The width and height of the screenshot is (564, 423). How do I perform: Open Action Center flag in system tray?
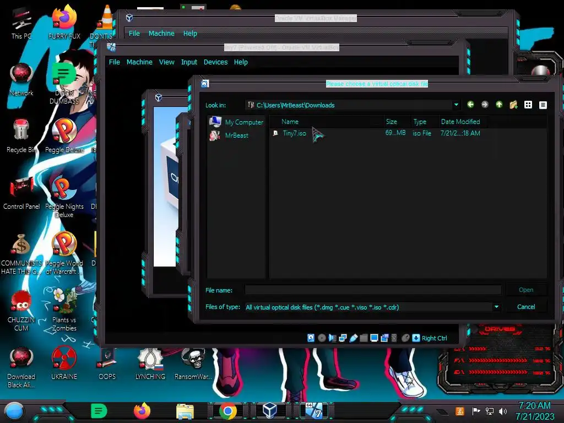[476, 411]
